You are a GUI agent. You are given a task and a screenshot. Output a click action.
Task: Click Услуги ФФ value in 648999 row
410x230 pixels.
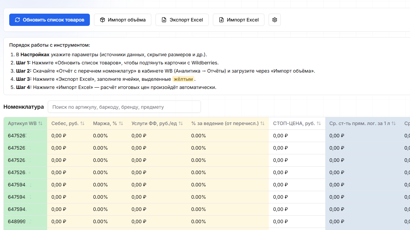click(139, 221)
